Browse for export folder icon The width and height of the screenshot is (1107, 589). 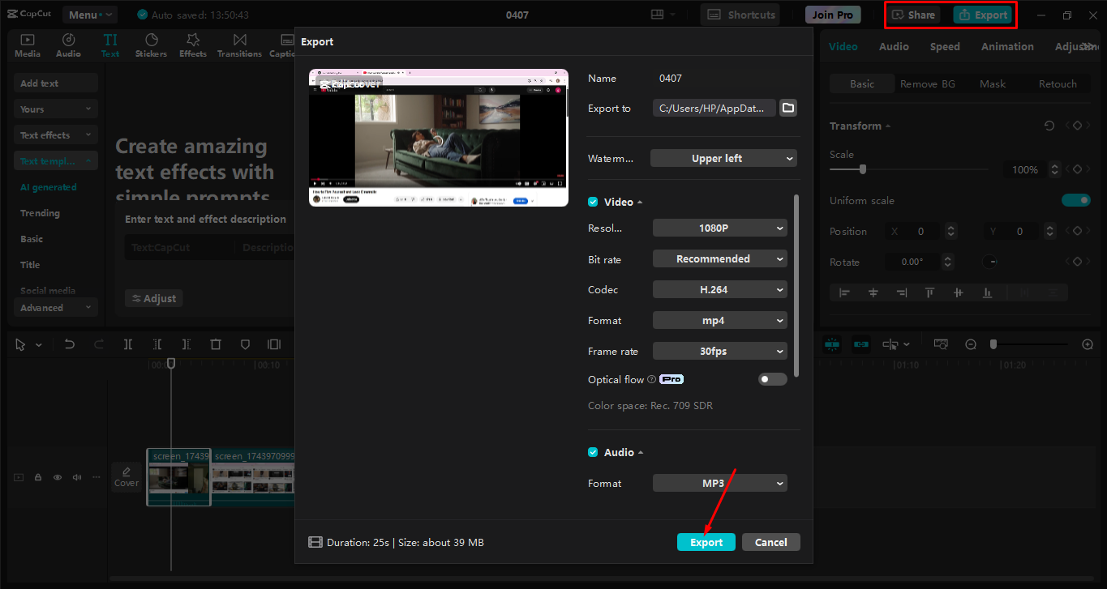[x=788, y=108]
